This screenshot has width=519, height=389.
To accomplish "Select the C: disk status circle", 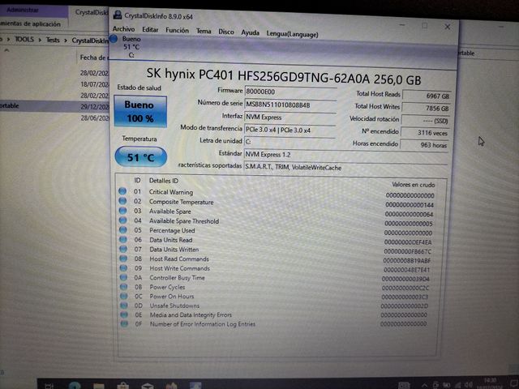I will pos(114,39).
